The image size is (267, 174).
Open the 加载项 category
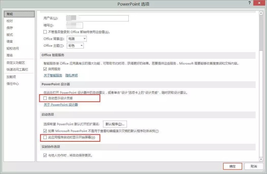click(11, 77)
